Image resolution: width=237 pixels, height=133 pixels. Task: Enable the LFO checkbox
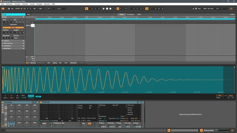click(80, 123)
